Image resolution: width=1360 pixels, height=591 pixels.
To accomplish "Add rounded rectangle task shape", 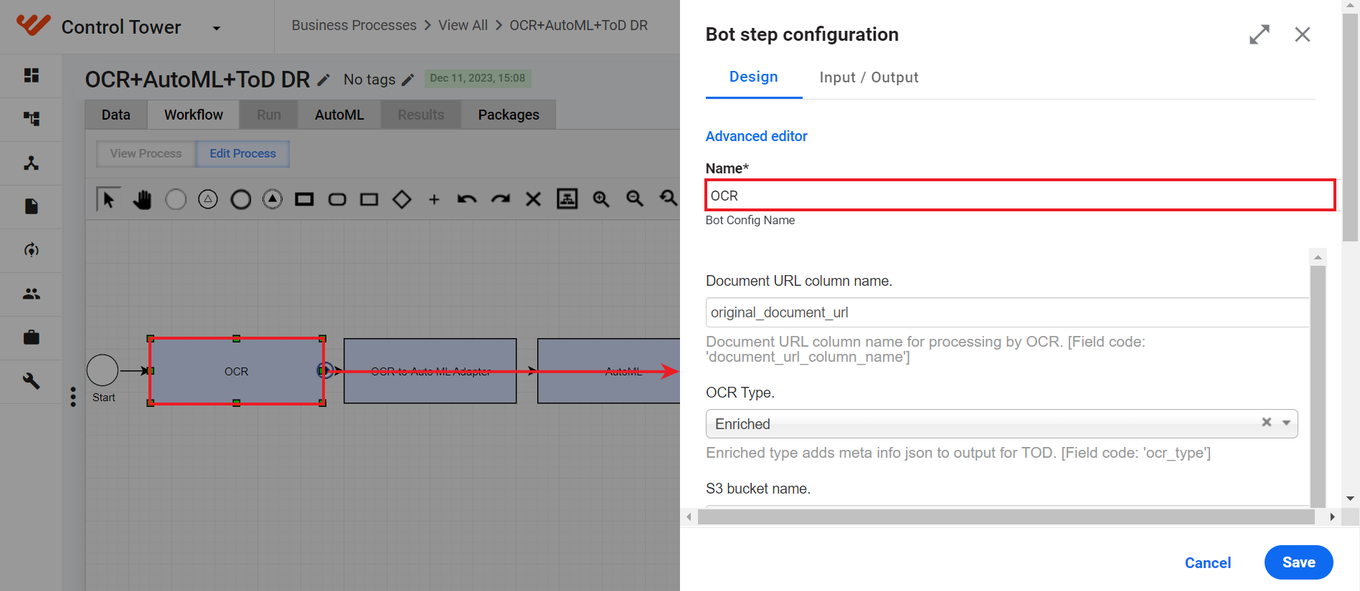I will [337, 199].
